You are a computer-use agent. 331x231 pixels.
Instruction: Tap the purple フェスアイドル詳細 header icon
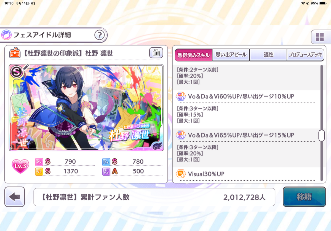pos(6,35)
